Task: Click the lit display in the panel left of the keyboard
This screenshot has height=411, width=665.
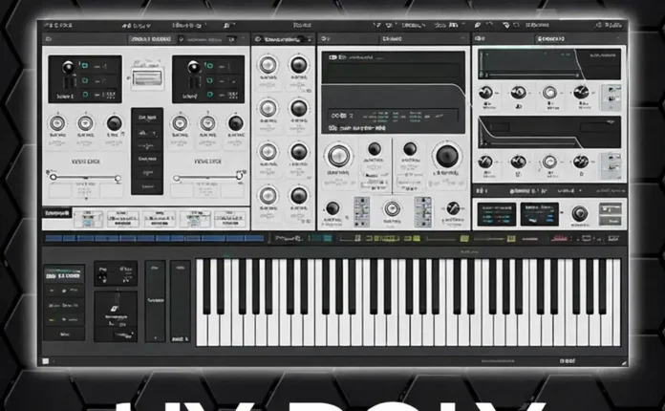Action: pos(64,275)
